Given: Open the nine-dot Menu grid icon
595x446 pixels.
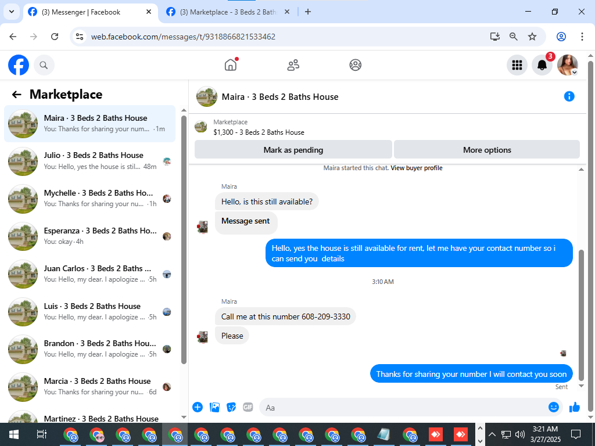Looking at the screenshot, I should 517,65.
